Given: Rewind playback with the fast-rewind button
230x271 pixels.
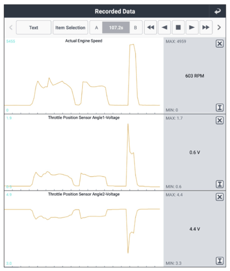Looking at the screenshot, I should [150, 27].
